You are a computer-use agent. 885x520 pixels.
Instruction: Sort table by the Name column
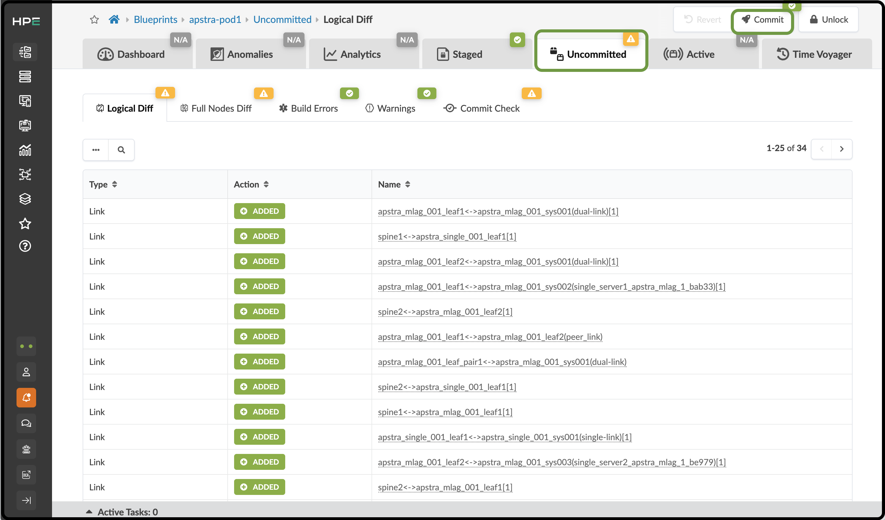(x=394, y=184)
